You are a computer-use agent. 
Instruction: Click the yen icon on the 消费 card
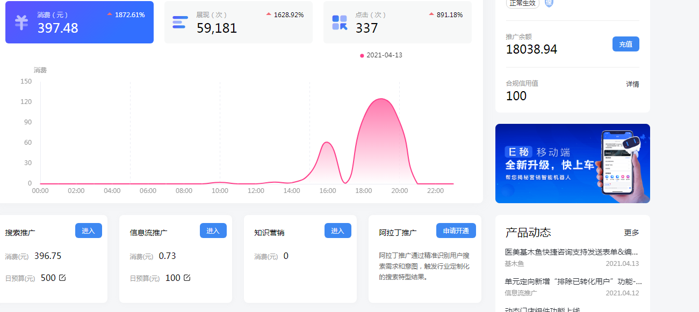(21, 23)
